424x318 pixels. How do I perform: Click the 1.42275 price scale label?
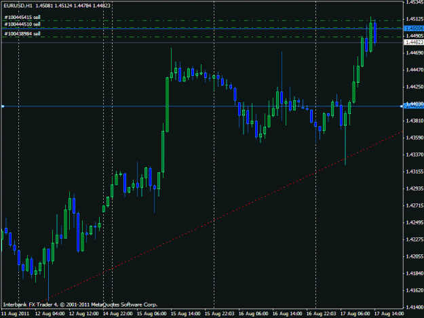(415, 239)
